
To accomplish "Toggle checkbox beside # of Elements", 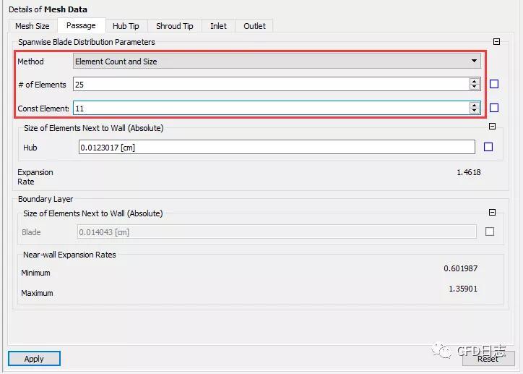I will 494,84.
